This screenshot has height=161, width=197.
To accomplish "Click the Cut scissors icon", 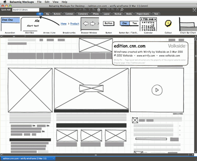I will 90,10.
